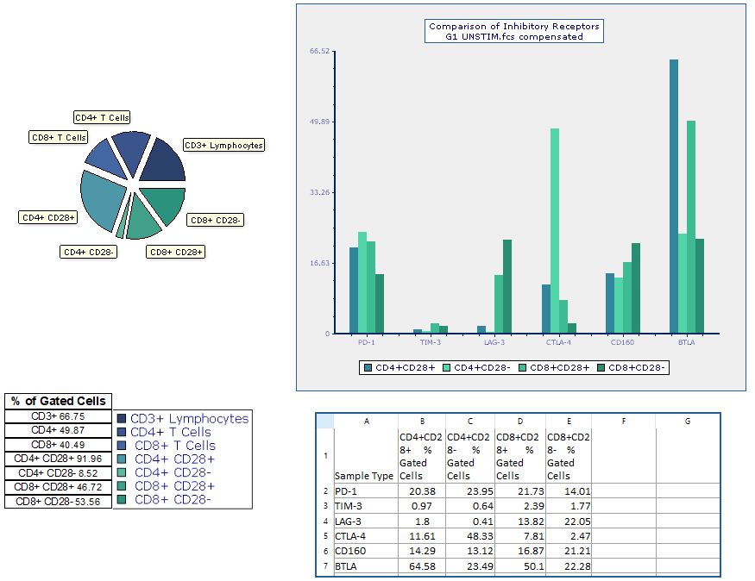This screenshot has width=755, height=581.
Task: Select the % of Gated Cells table header
Action: tap(59, 401)
